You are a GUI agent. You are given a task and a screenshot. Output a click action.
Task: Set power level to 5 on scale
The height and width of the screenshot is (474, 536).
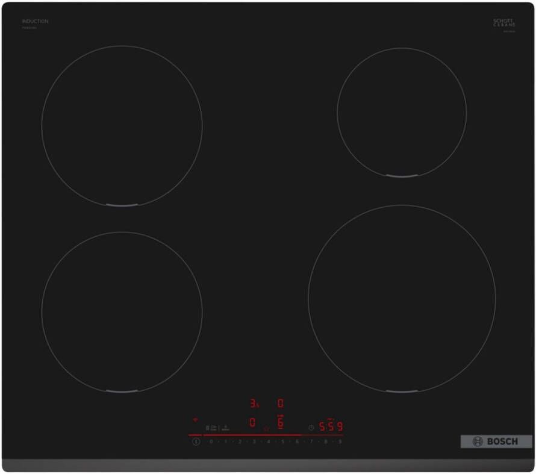(x=282, y=441)
